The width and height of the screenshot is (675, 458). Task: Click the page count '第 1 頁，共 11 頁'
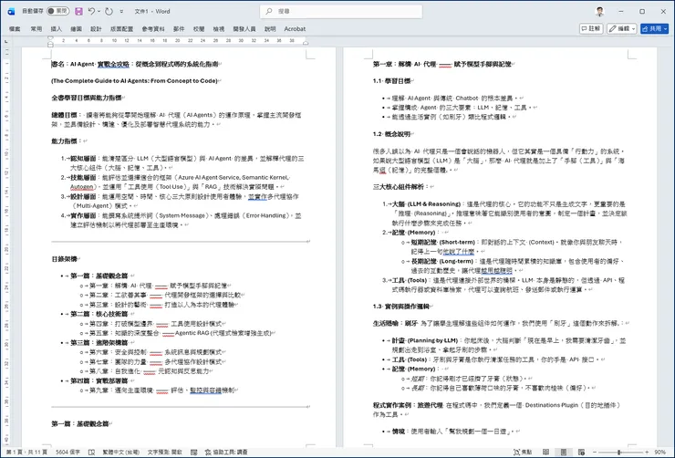coord(26,452)
